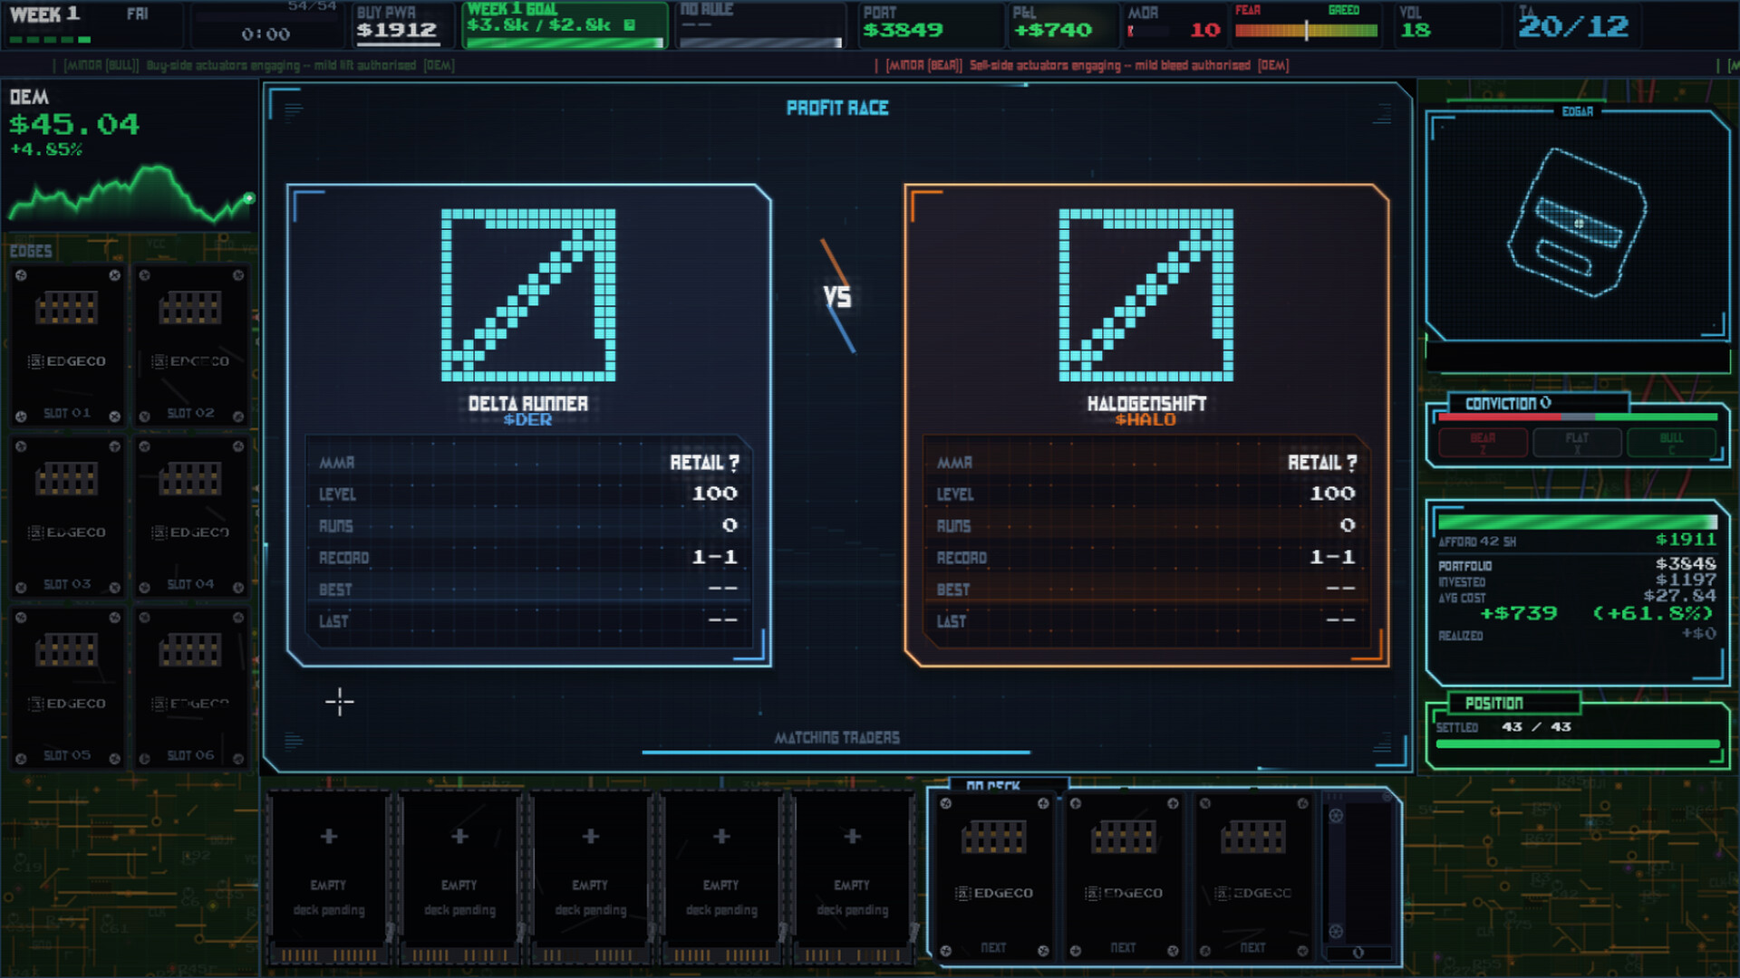1740x978 pixels.
Task: Click the Buy PWR $1912 box
Action: (402, 24)
